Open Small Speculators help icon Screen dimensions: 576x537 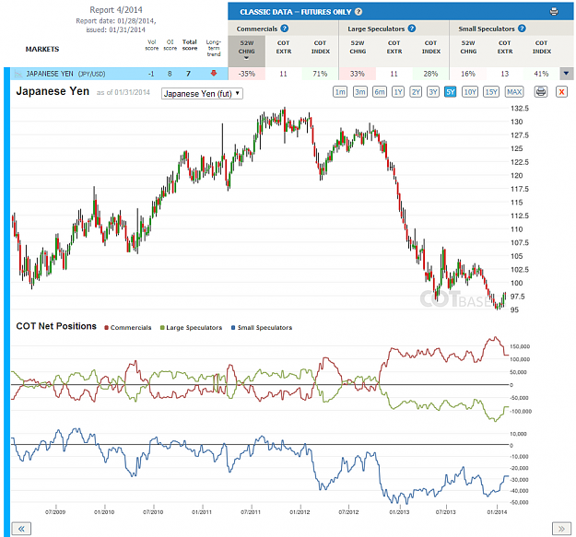click(522, 29)
